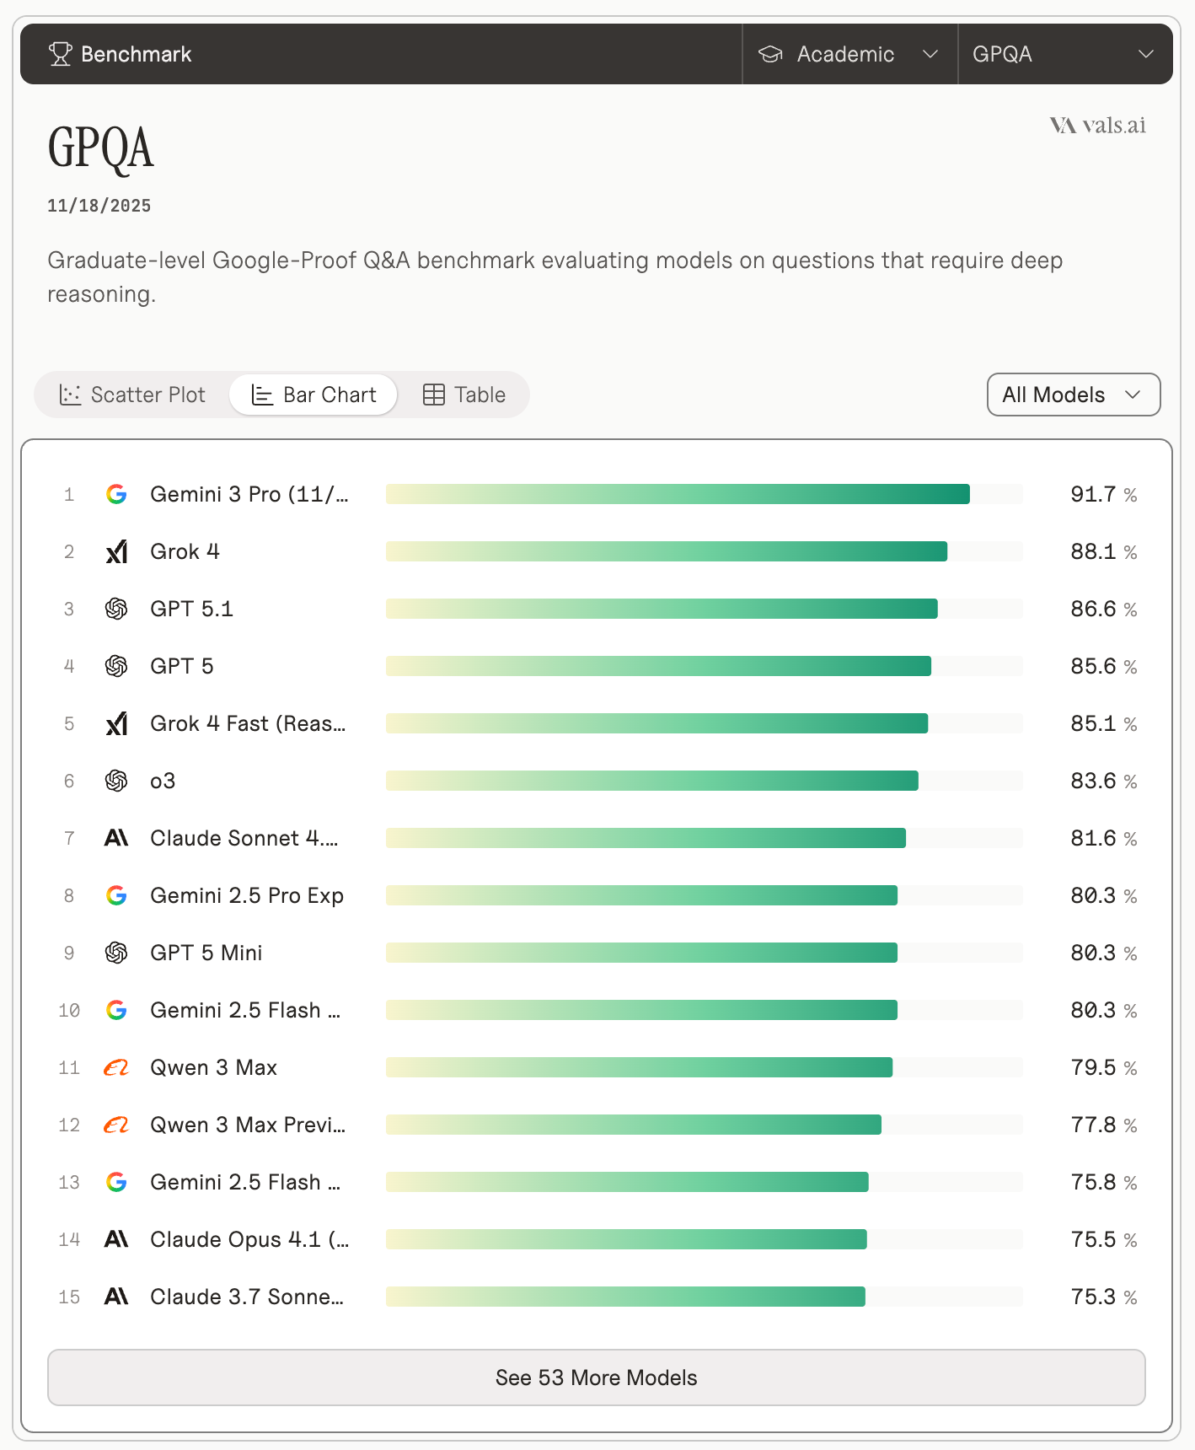The width and height of the screenshot is (1195, 1450).
Task: Click the Anthropic icon beside Claude Sonnet 4
Action: point(116,838)
